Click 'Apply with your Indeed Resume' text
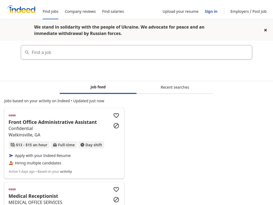 click(x=43, y=156)
